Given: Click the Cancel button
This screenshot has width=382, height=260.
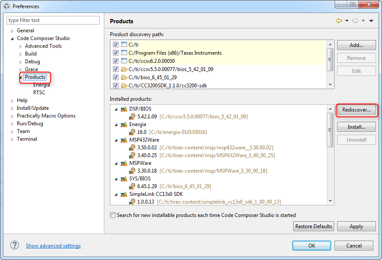Looking at the screenshot, I should tap(354, 246).
